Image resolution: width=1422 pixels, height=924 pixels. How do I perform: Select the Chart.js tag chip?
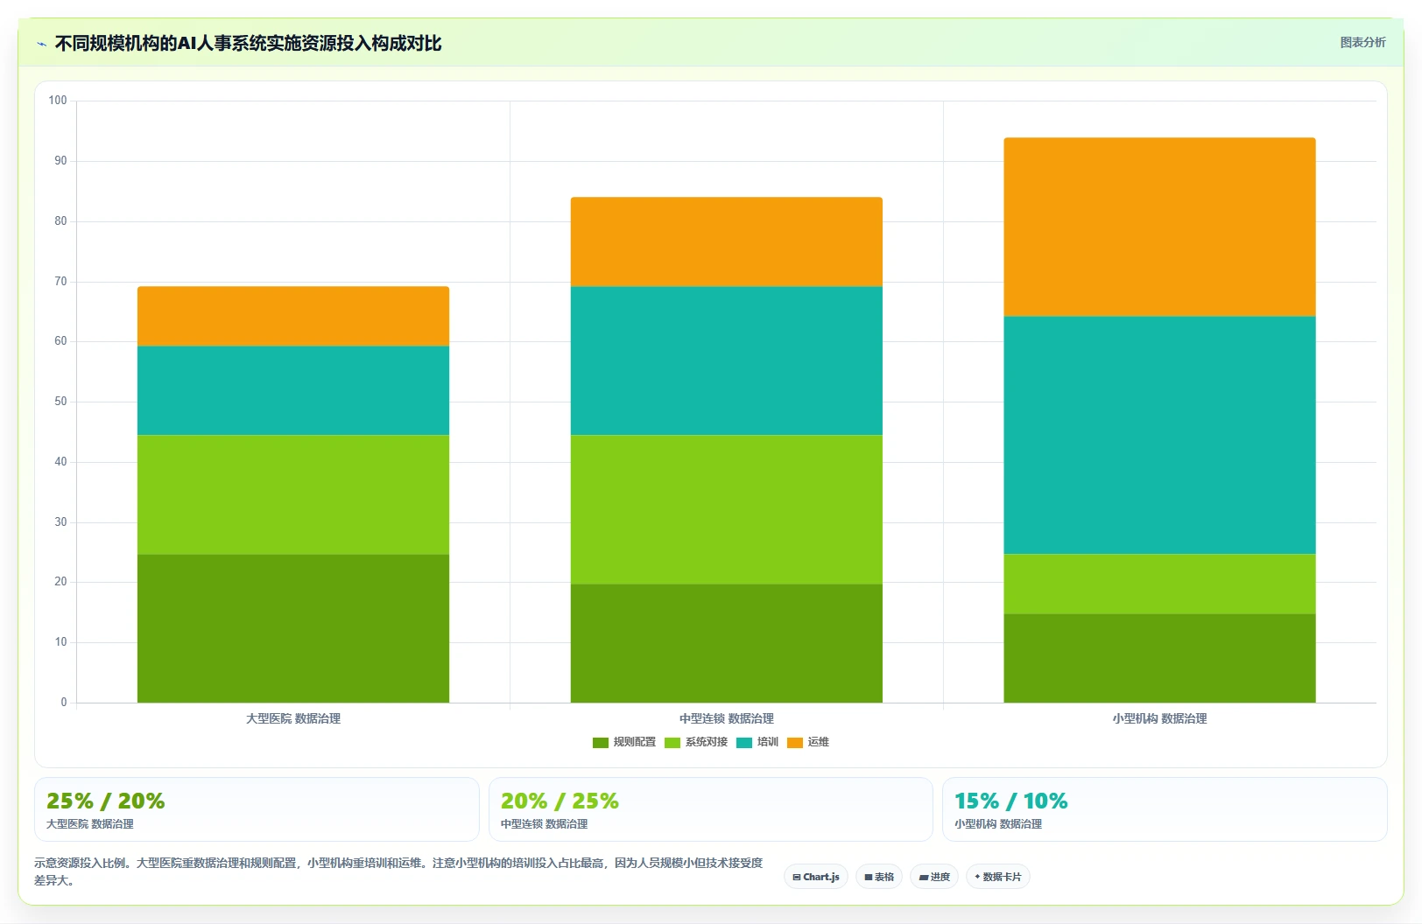[816, 877]
